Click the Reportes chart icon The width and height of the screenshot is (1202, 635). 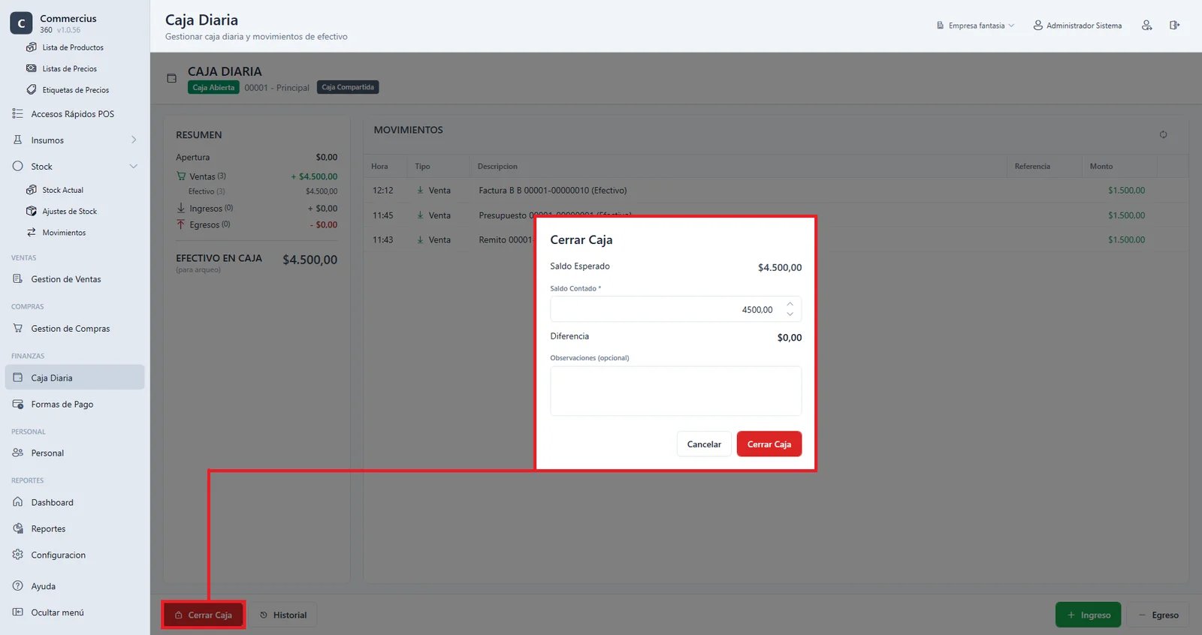pyautogui.click(x=17, y=528)
